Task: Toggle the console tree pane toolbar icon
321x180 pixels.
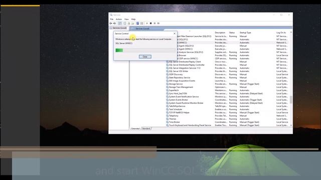Action: tap(120, 23)
